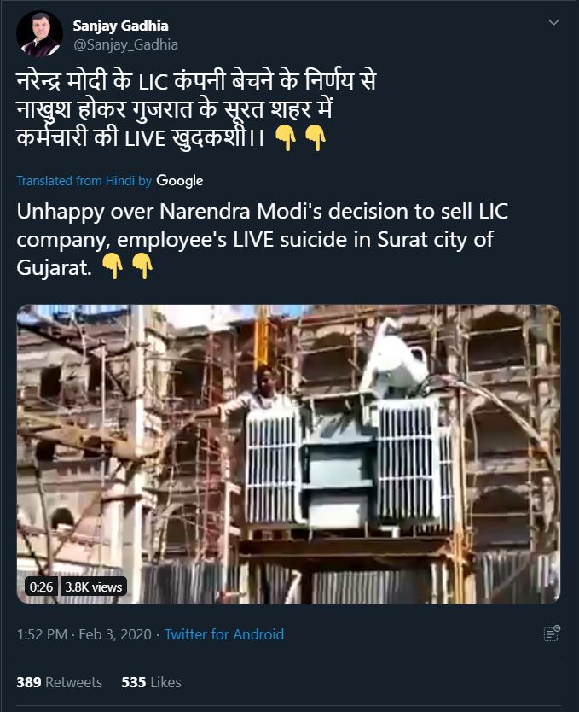This screenshot has height=712, width=579.
Task: Open the @Sanjay_Gadhia handle link
Action: click(125, 44)
